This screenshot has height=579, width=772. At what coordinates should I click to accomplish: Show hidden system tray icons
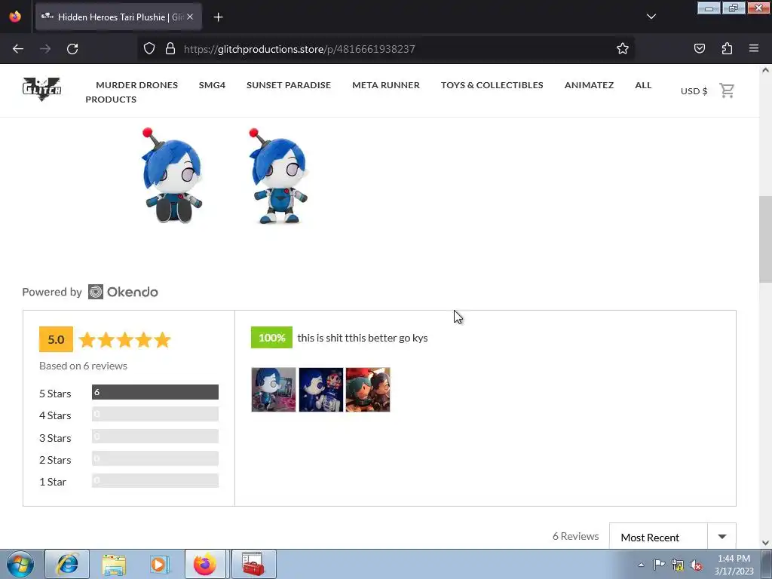coord(641,565)
